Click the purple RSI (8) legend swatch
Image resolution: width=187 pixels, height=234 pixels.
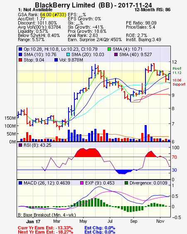20,145
